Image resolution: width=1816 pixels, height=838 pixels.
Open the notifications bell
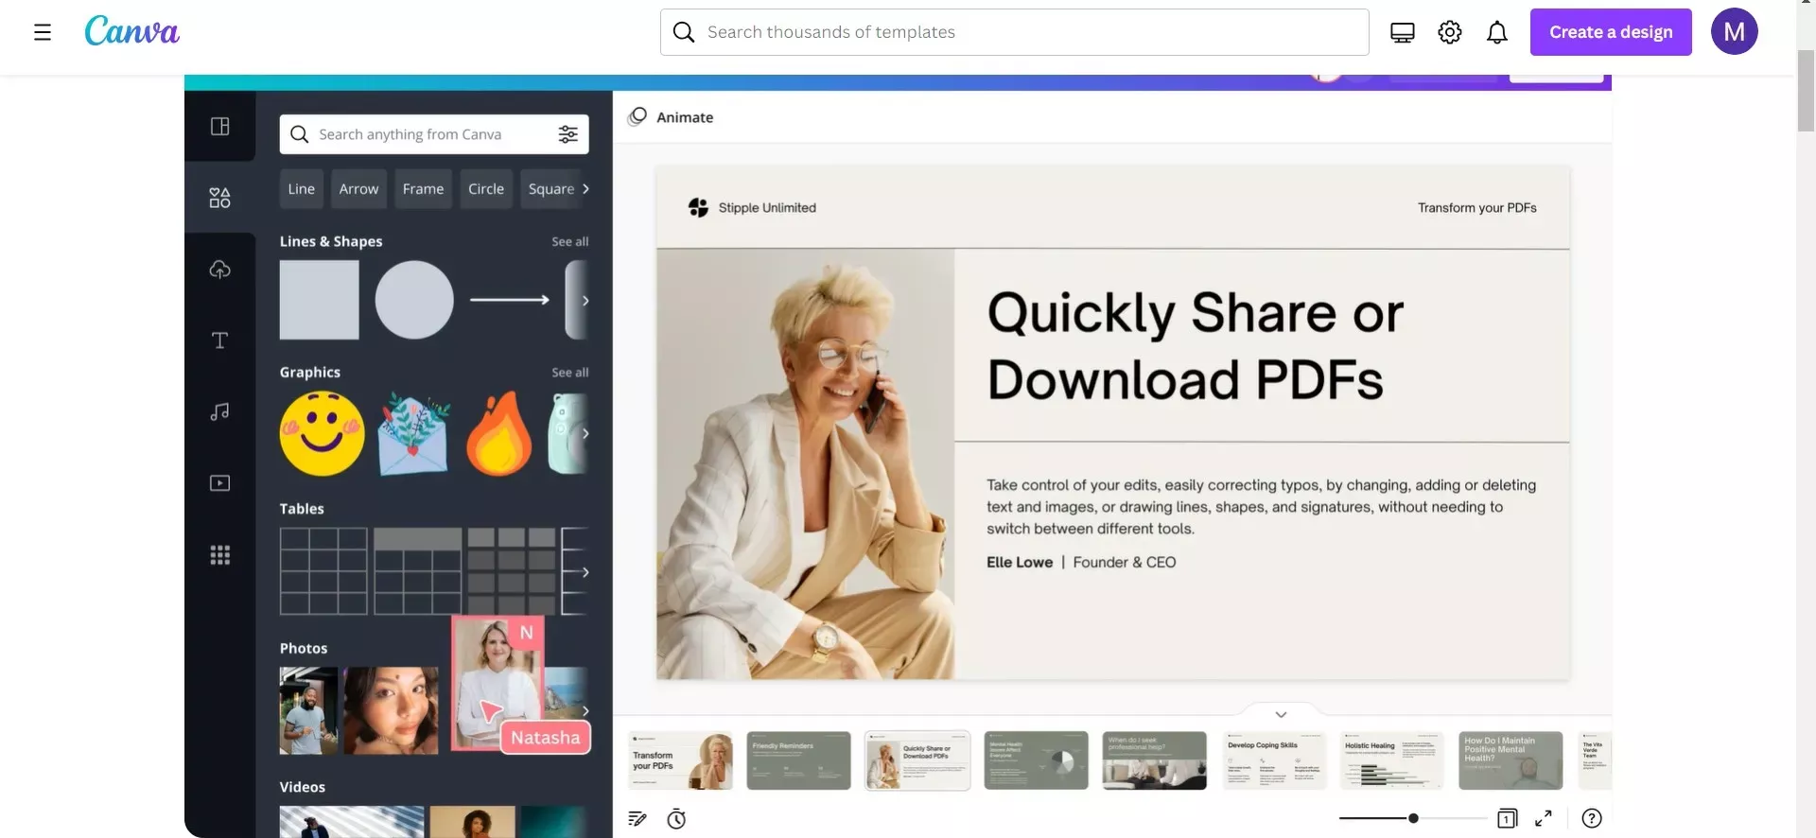[x=1496, y=32]
